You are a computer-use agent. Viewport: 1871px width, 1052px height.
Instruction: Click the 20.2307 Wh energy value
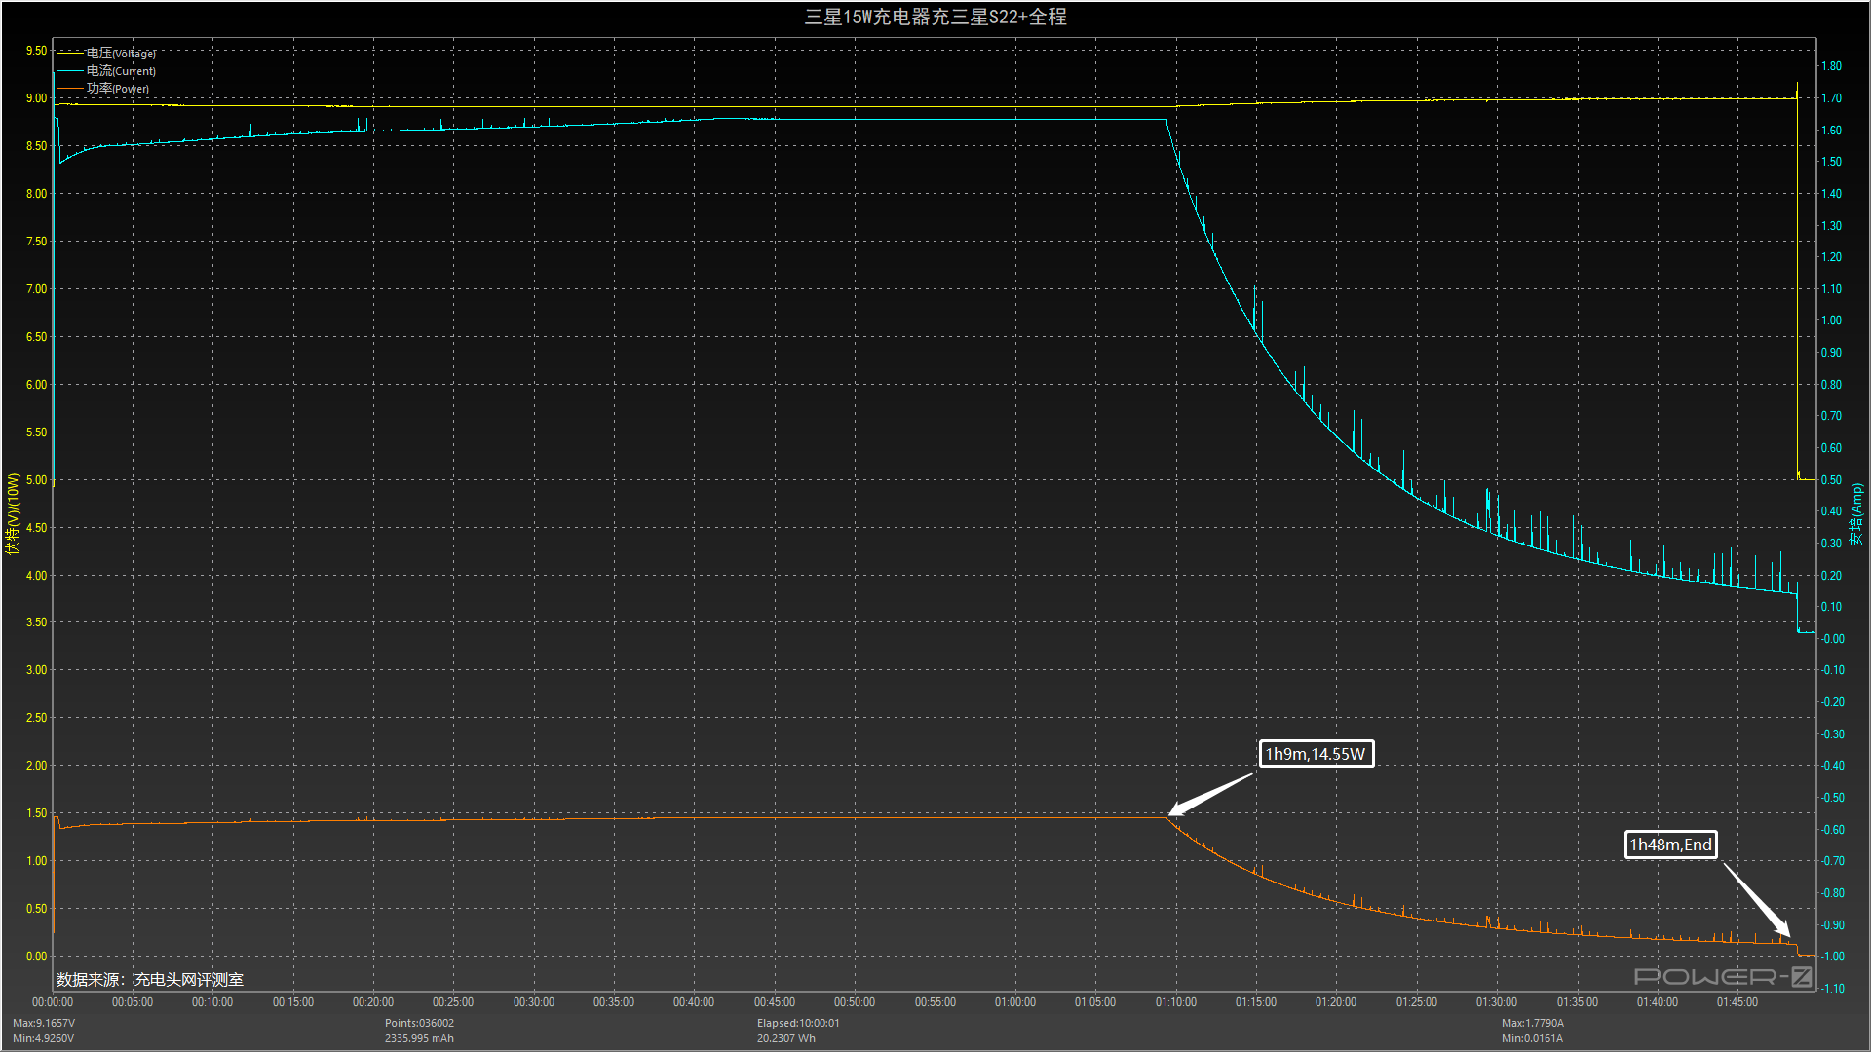786,1038
